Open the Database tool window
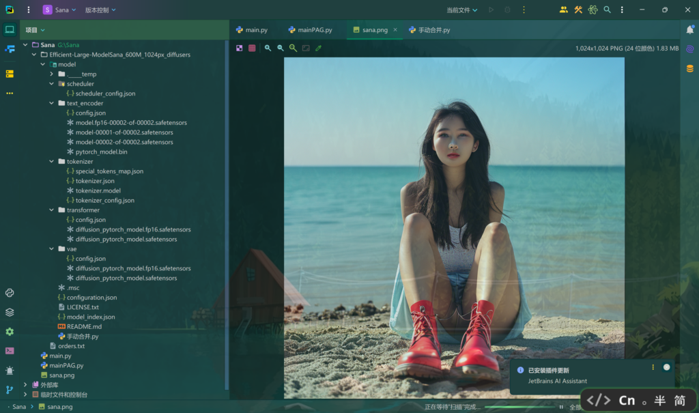The image size is (699, 413). [689, 68]
